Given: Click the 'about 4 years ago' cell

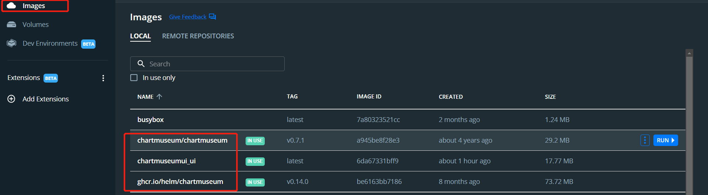Looking at the screenshot, I should tap(465, 140).
